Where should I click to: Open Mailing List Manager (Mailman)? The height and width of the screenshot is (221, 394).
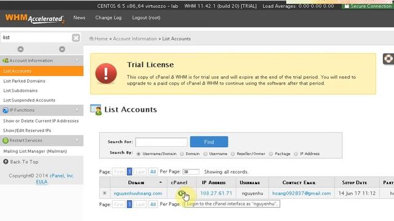(35, 152)
